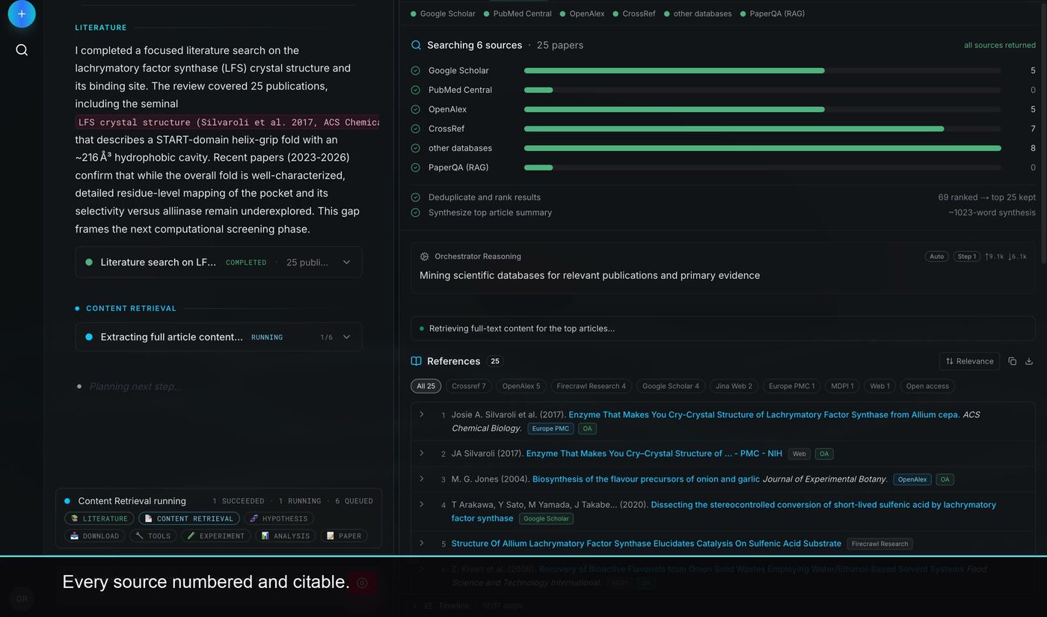The image size is (1047, 617).
Task: Select the DOWNLOAD pipeline stage chip
Action: 95,535
